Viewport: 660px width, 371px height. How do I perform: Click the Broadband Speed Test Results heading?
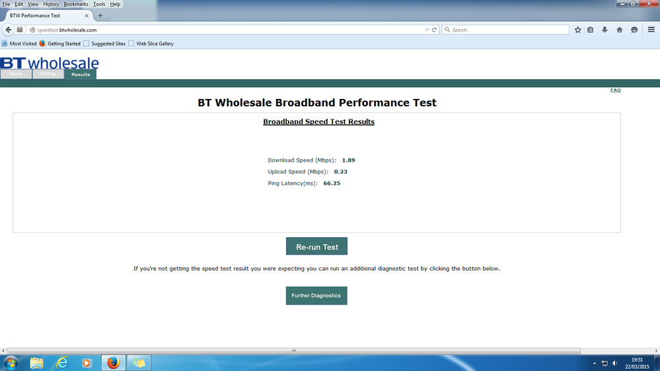[x=318, y=121]
